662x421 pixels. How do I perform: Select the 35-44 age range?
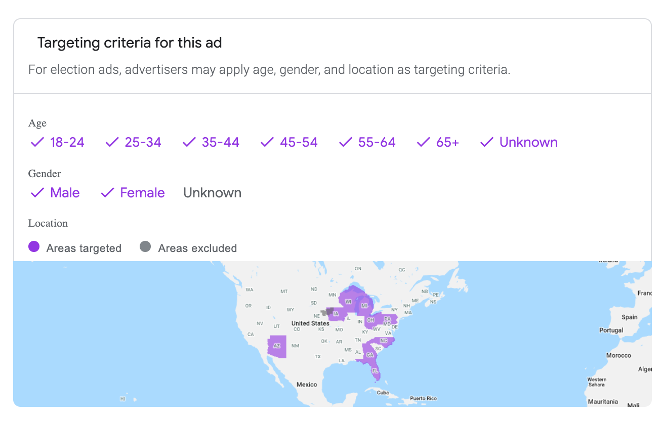(x=211, y=142)
